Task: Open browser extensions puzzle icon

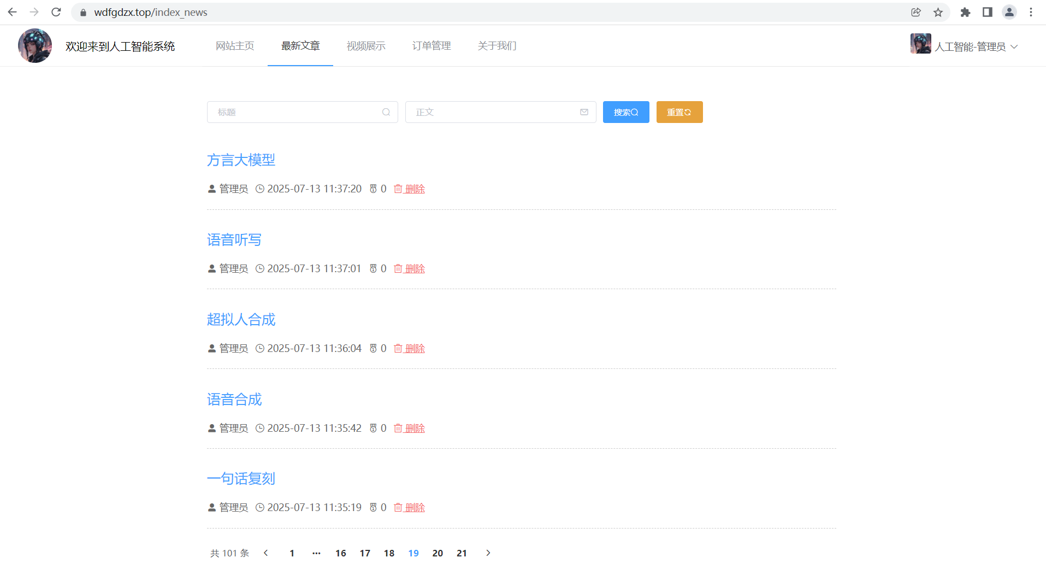Action: 965,12
